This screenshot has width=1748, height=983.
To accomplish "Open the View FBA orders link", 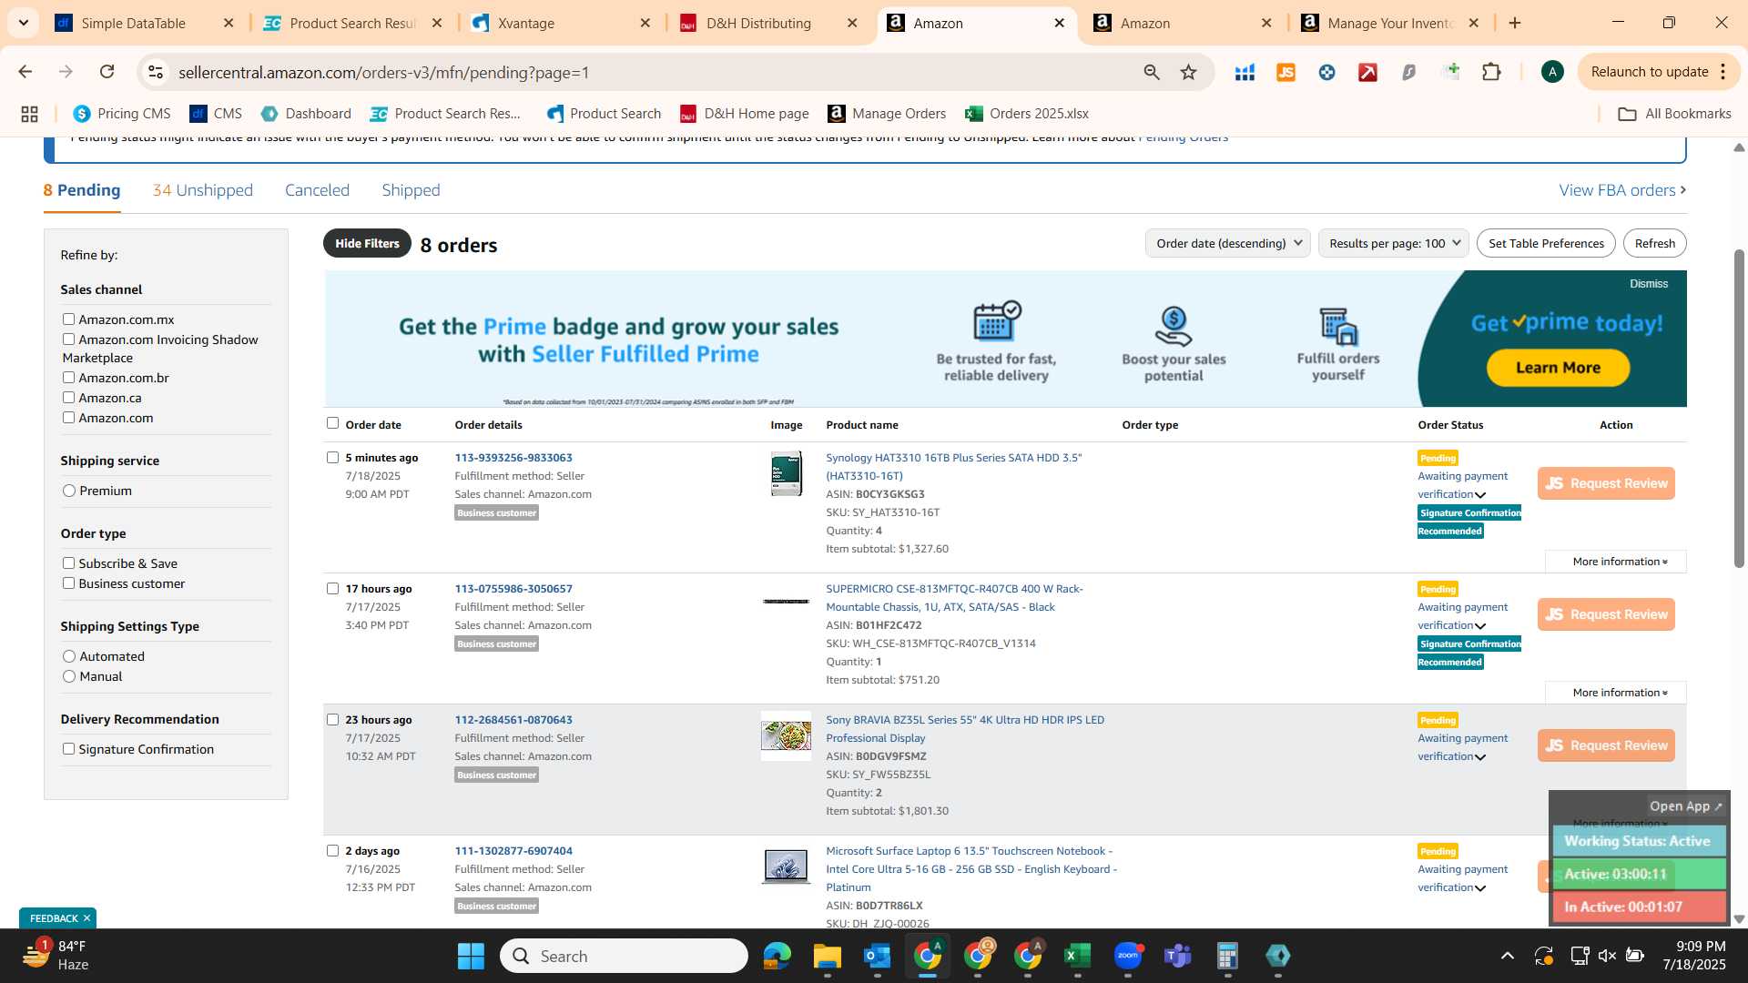I will tap(1622, 190).
